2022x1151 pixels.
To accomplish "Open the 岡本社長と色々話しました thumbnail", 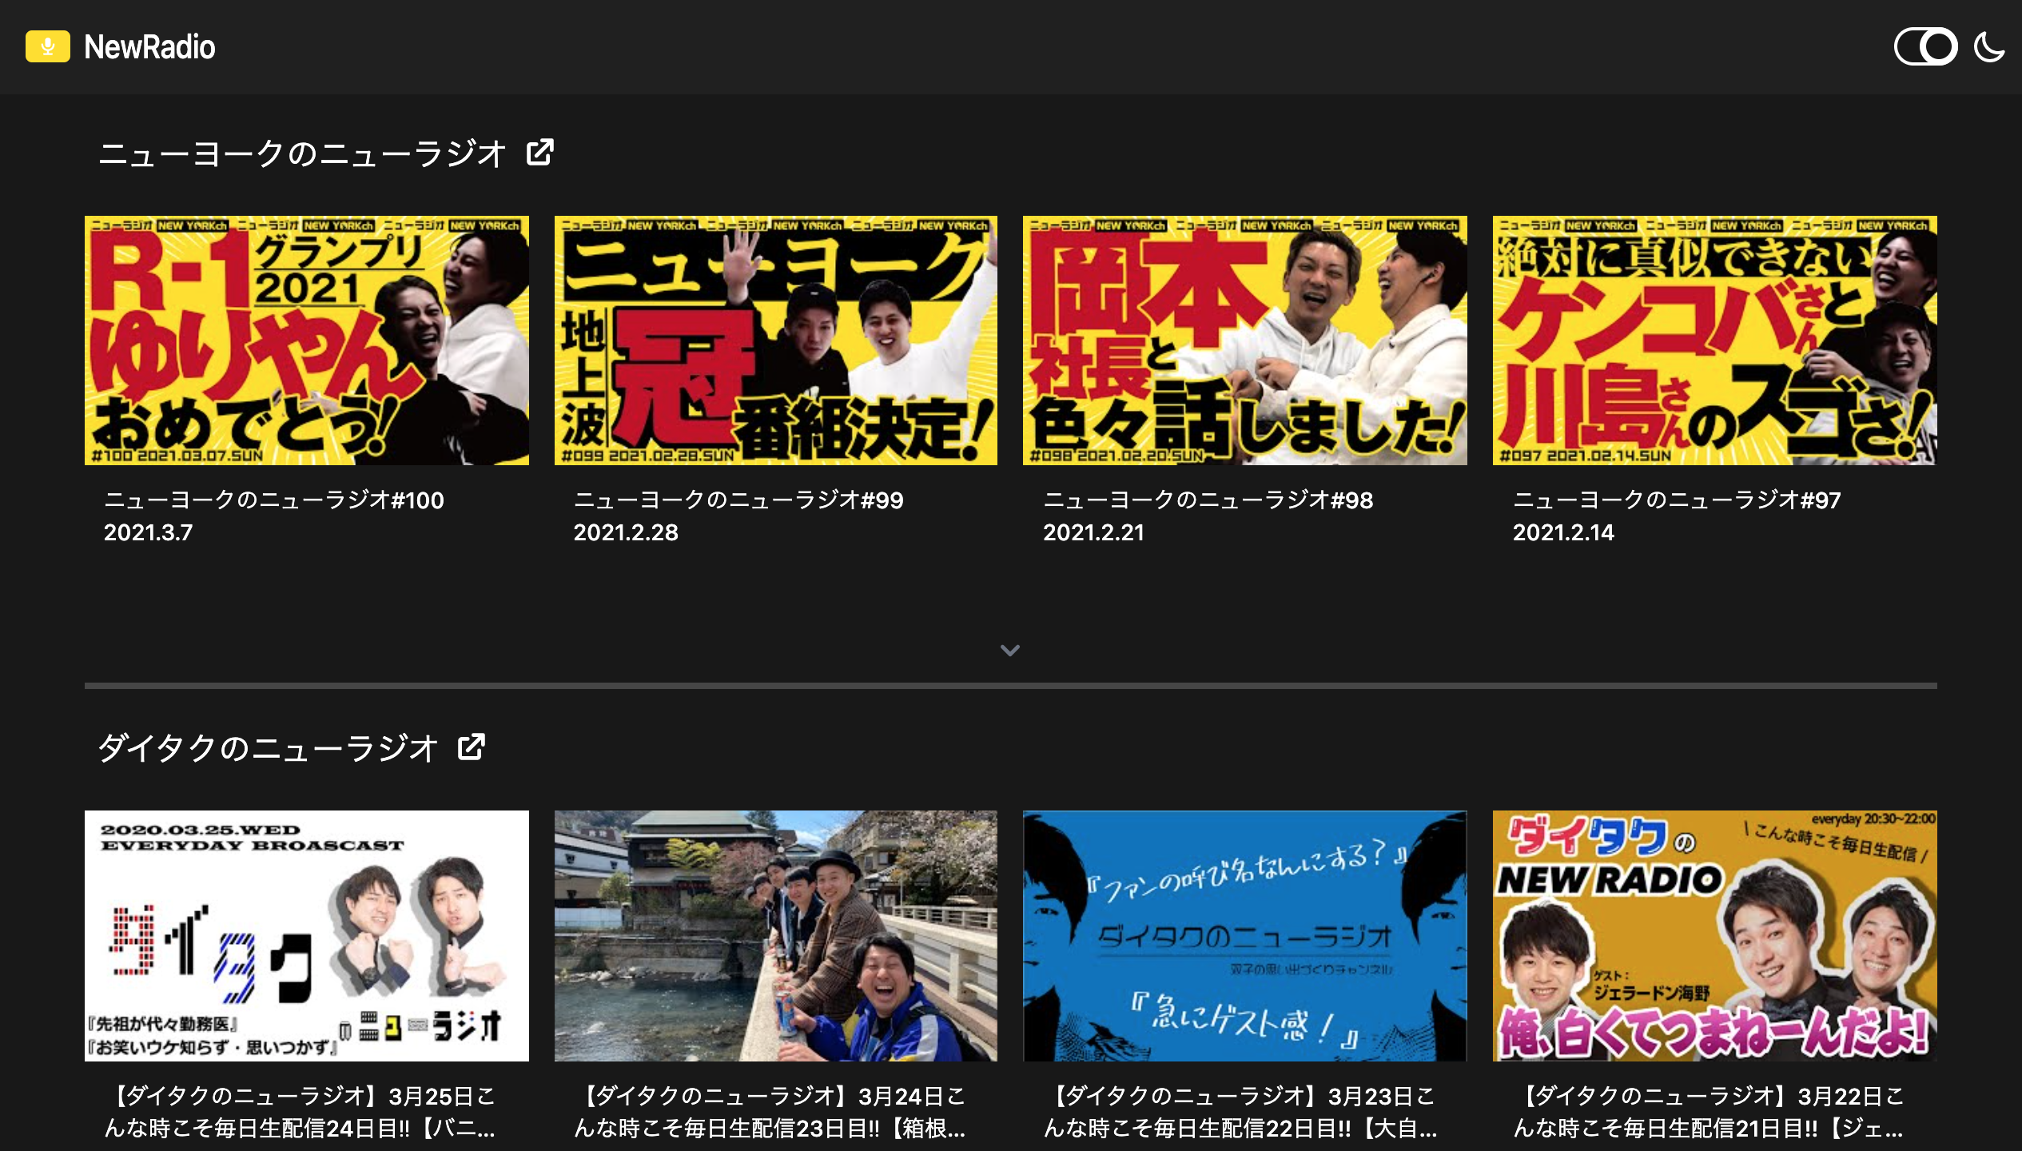I will tap(1245, 341).
